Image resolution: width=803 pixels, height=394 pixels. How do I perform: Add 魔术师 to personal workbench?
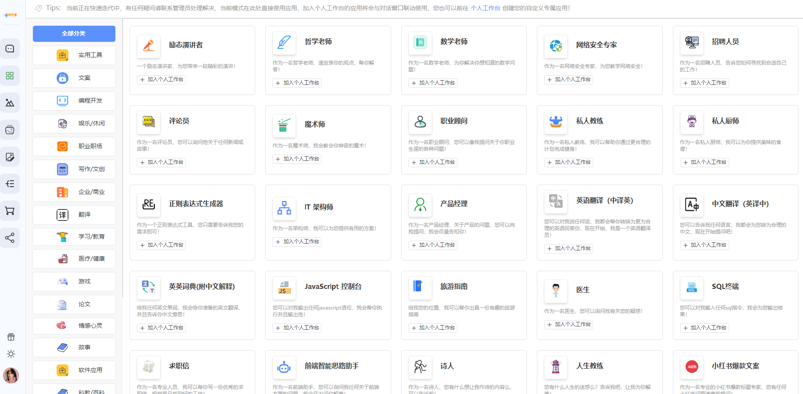coord(297,159)
